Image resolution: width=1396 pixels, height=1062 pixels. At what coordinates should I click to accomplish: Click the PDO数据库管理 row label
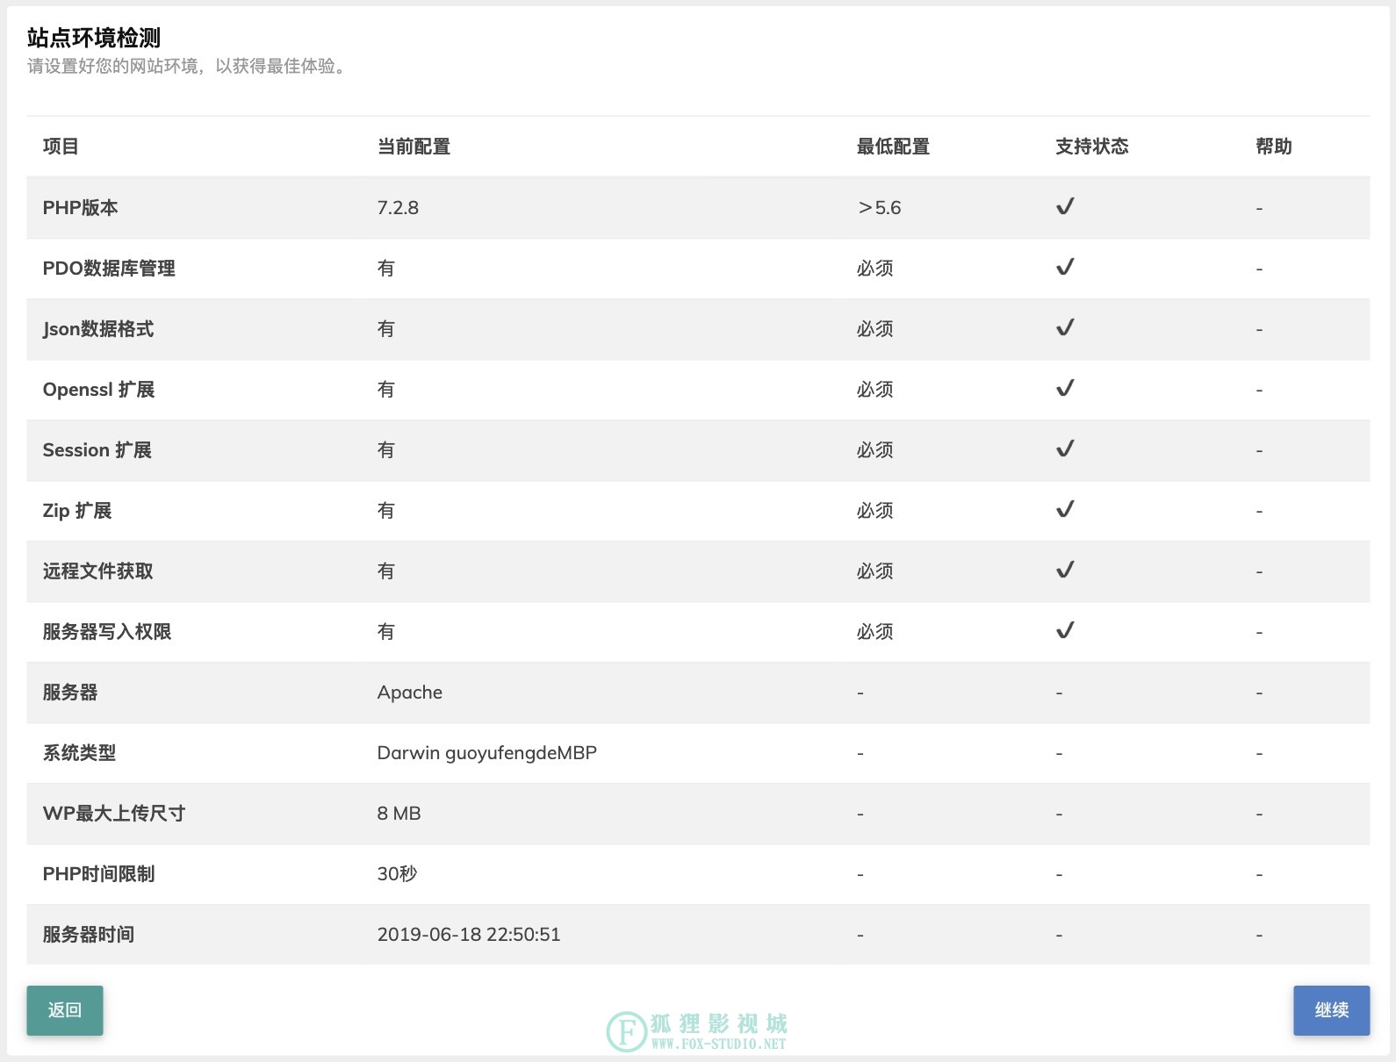point(109,269)
